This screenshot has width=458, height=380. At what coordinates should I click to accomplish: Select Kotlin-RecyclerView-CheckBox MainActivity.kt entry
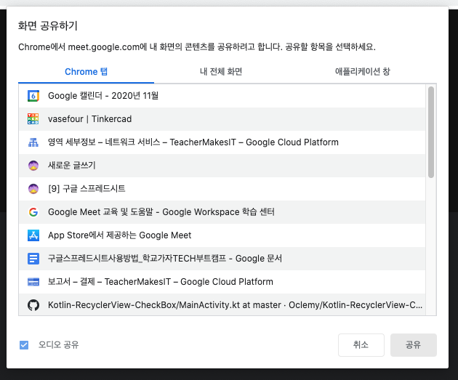click(x=222, y=304)
